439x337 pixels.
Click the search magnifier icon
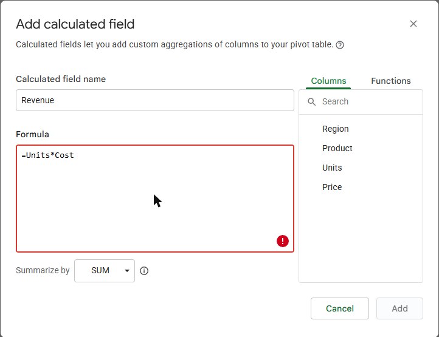click(x=311, y=101)
